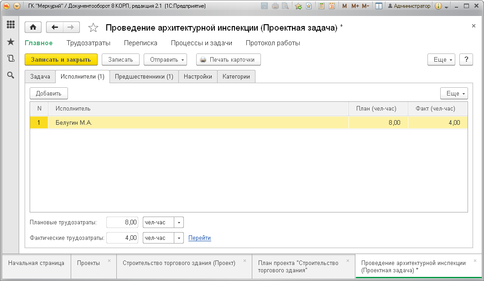
Task: Open Трудозатраты section
Action: click(x=88, y=43)
